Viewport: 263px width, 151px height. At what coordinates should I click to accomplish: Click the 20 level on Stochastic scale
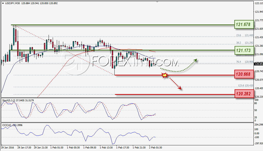click(x=256, y=117)
